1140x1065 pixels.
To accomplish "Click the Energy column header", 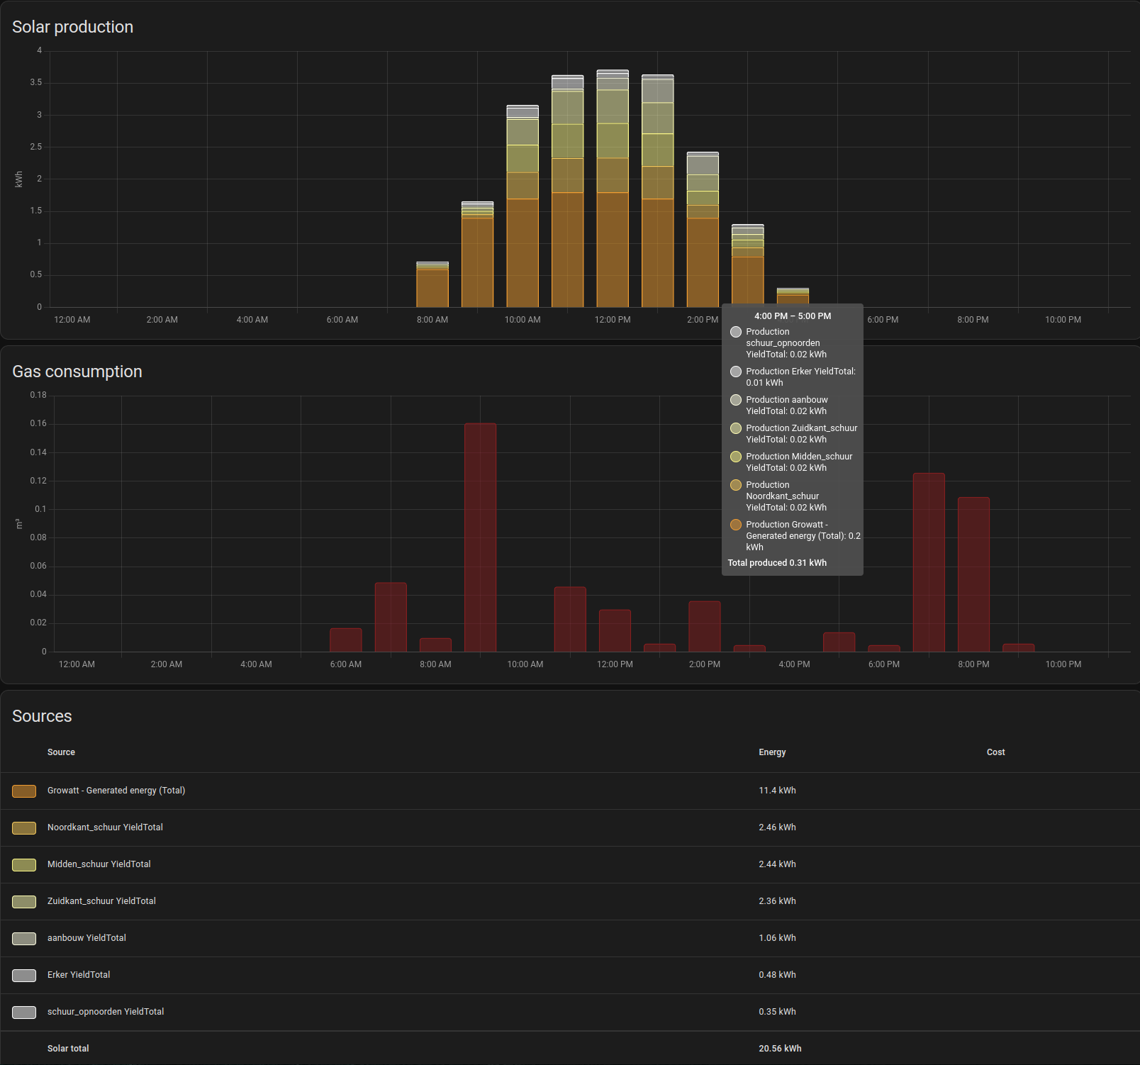I will 772,752.
